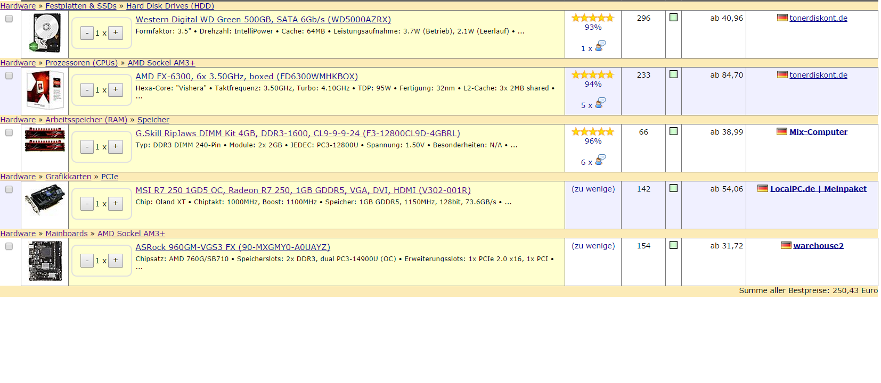Go to Hard Disk Drives (HDD) category
Screen dimensions: 881x383
pyautogui.click(x=170, y=6)
